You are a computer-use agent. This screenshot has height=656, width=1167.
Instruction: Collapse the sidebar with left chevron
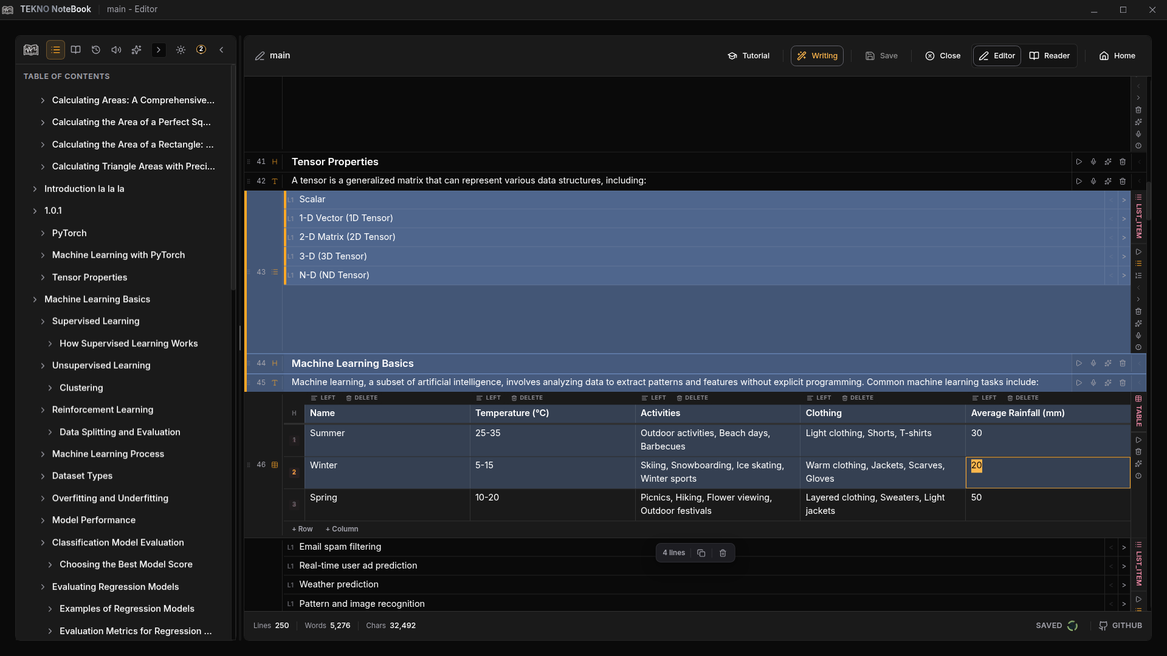(x=221, y=50)
